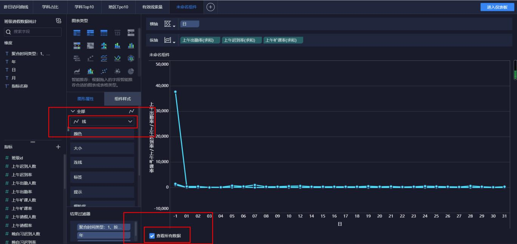Screen dimensions: 517x244
Task: Choose the scatter chart type icon
Action: pyautogui.click(x=103, y=71)
